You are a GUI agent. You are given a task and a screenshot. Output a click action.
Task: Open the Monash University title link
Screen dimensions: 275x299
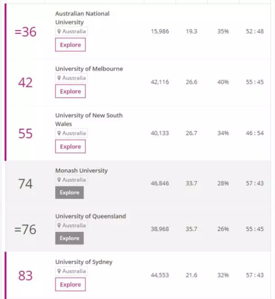point(82,171)
